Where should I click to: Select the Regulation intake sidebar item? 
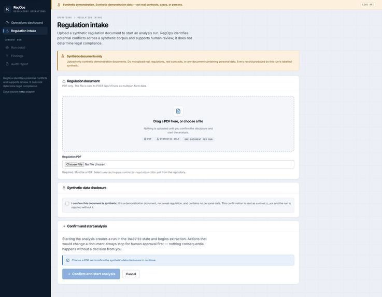pyautogui.click(x=25, y=31)
